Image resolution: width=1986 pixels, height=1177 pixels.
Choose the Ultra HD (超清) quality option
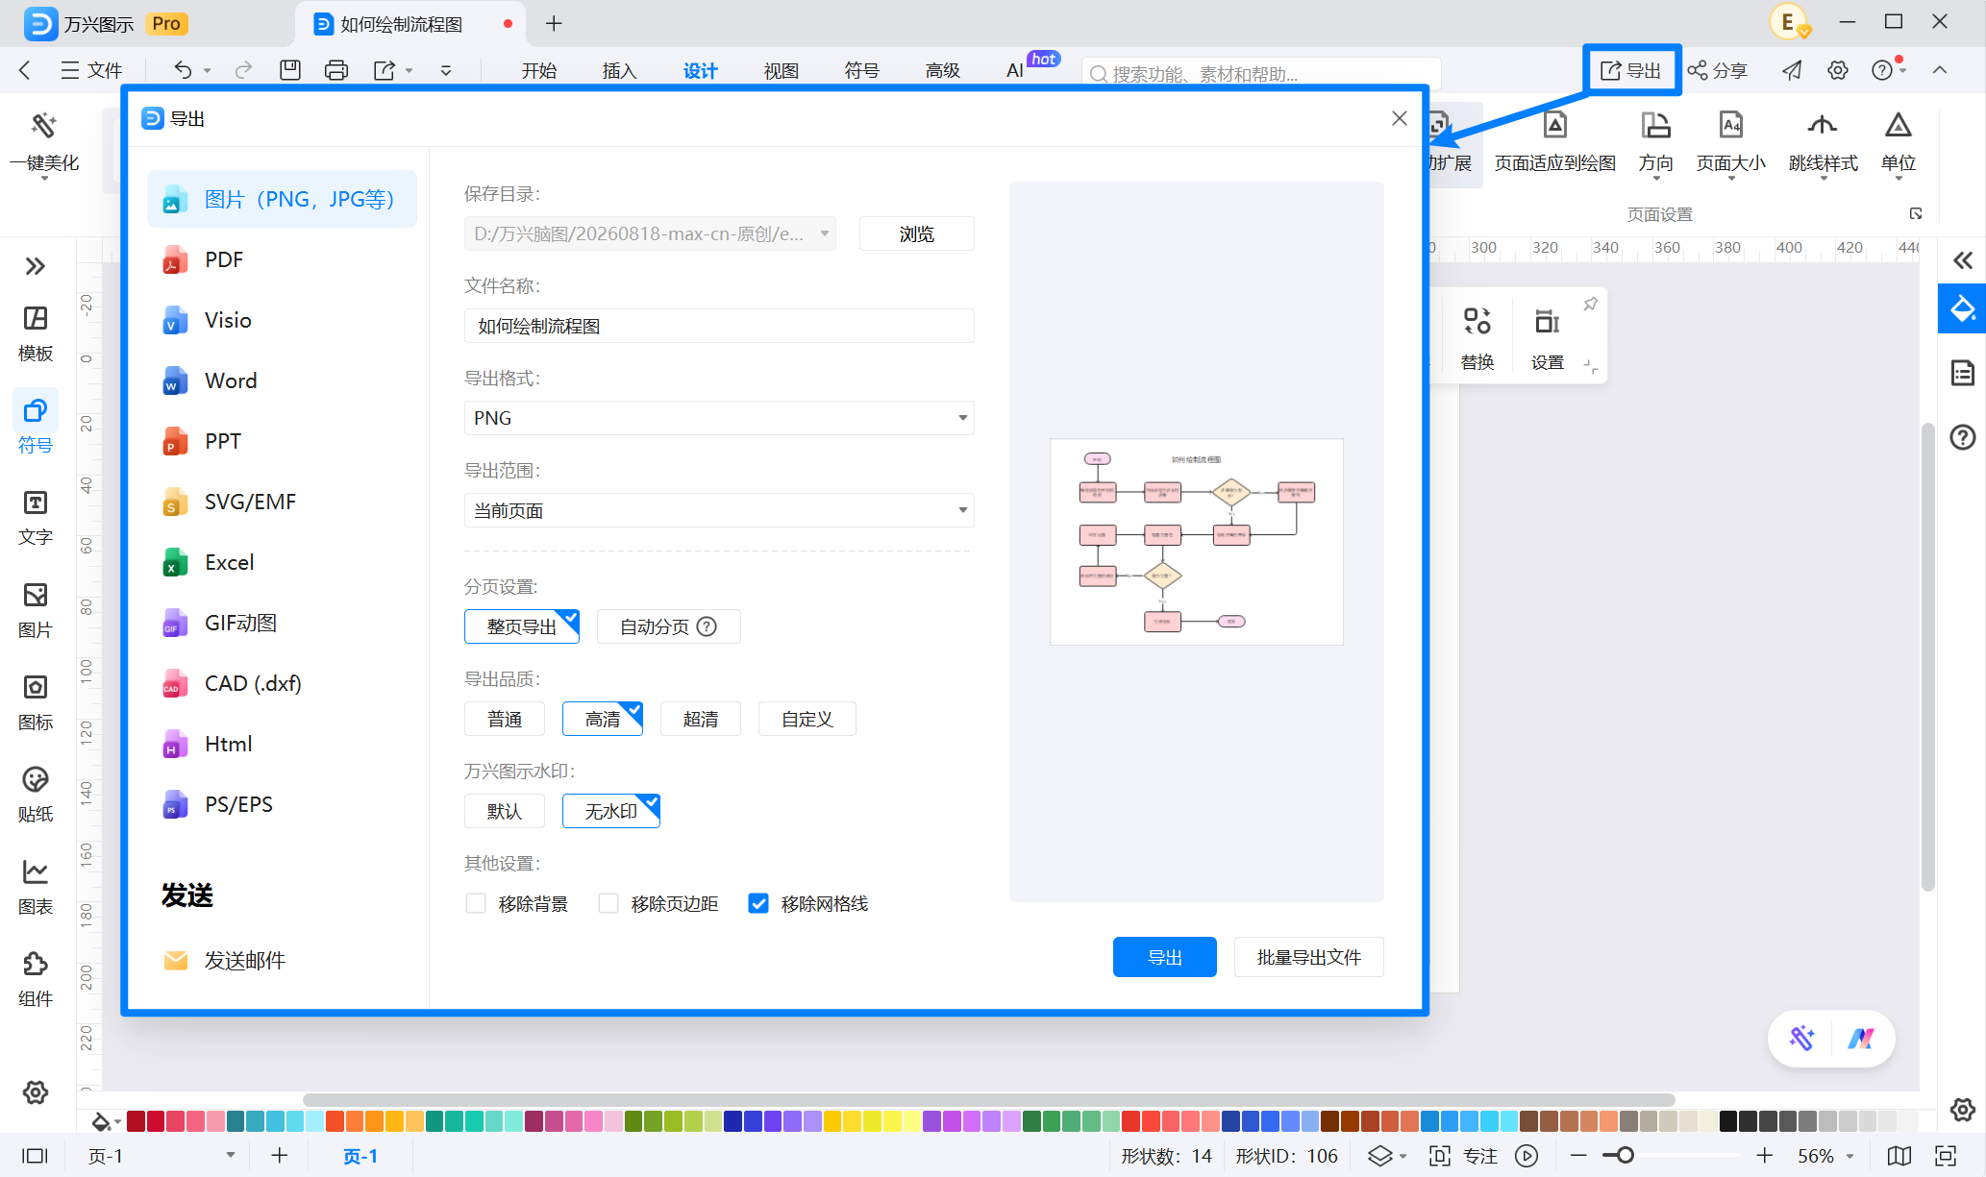701,719
